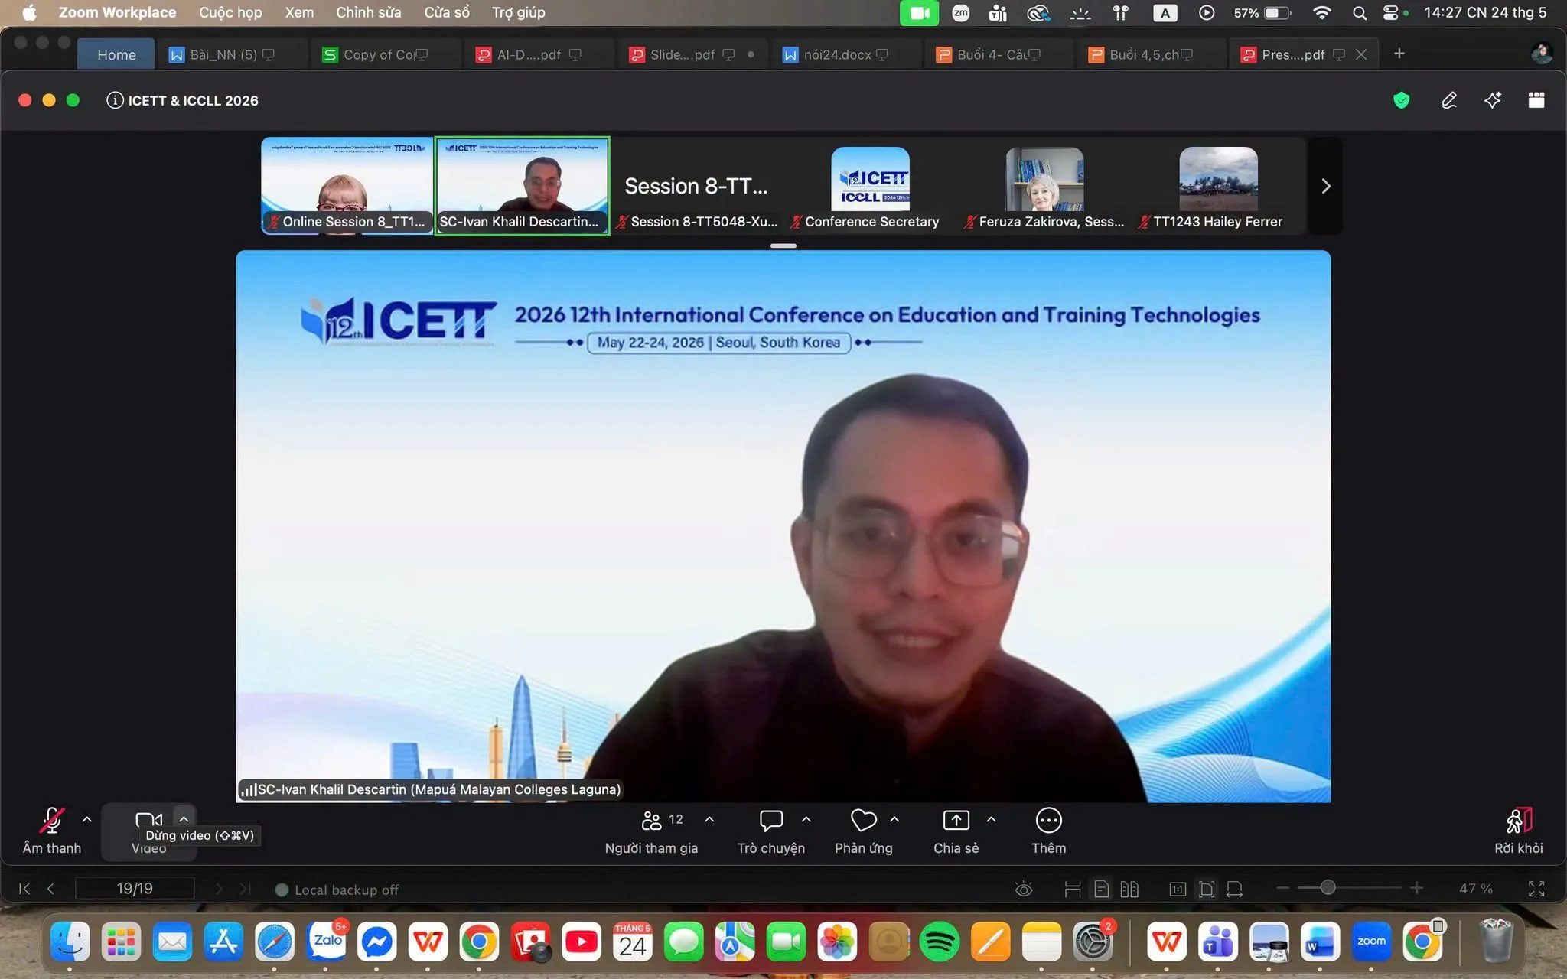
Task: Open AI Companion sparkle icon
Action: click(1492, 100)
